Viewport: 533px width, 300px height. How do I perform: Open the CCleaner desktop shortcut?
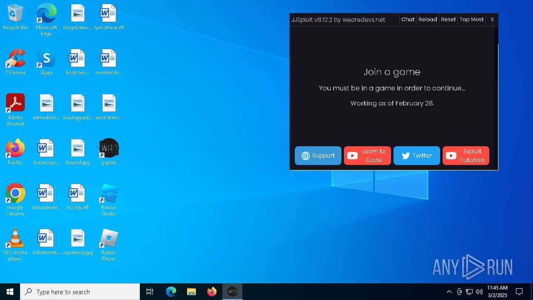(x=15, y=62)
